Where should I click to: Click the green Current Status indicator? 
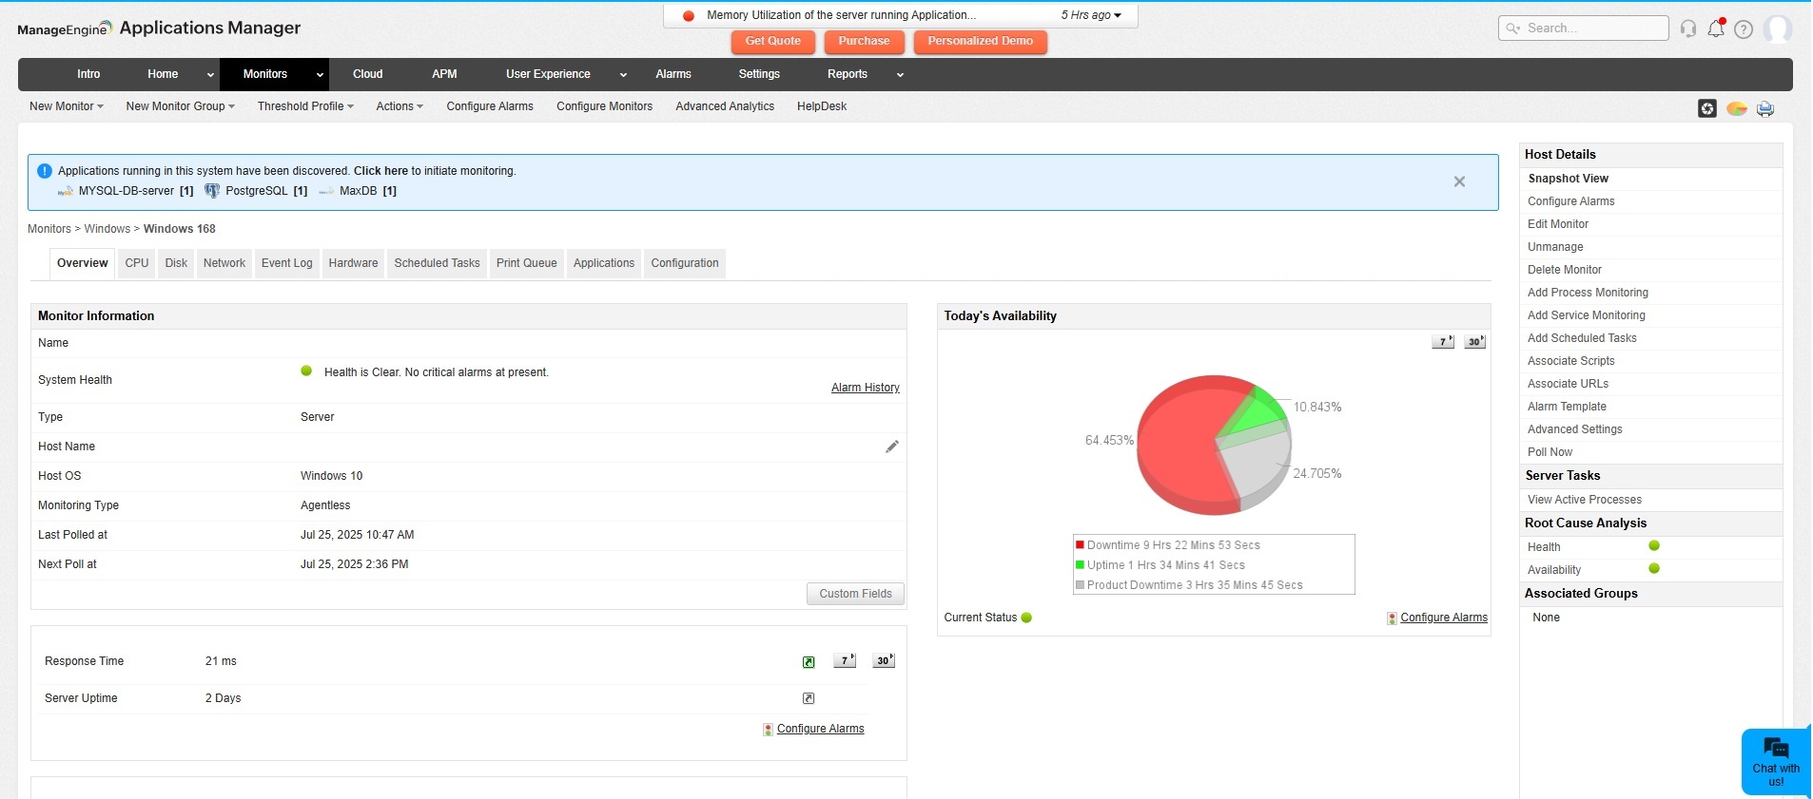(1026, 618)
